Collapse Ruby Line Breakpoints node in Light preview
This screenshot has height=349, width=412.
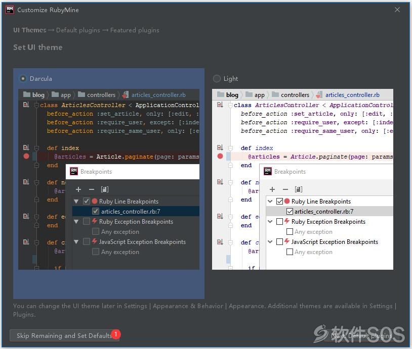click(x=270, y=202)
